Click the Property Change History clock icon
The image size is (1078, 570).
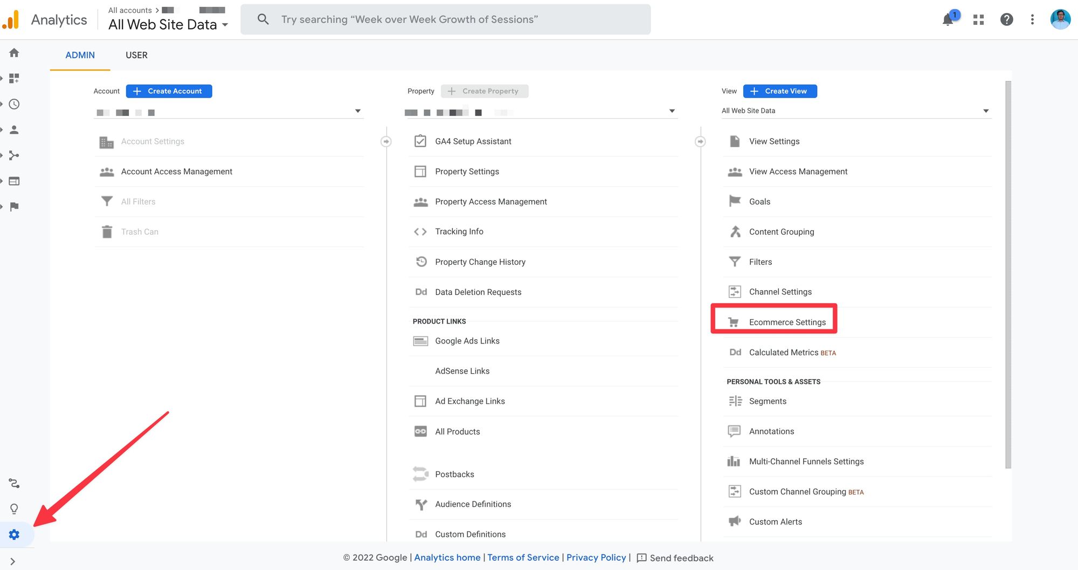(x=421, y=262)
